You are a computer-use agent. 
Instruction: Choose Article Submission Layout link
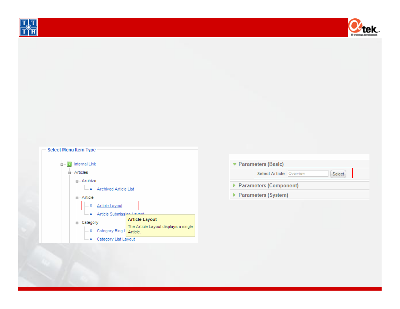(x=111, y=214)
